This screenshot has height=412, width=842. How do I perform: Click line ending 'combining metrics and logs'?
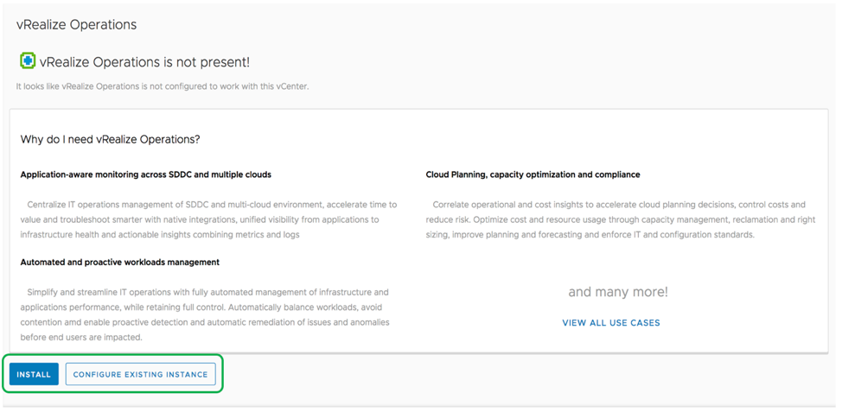click(160, 234)
